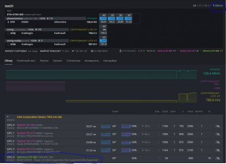Click the GPU tile showing 31.32
The height and width of the screenshot is (164, 226).
click(x=128, y=19)
